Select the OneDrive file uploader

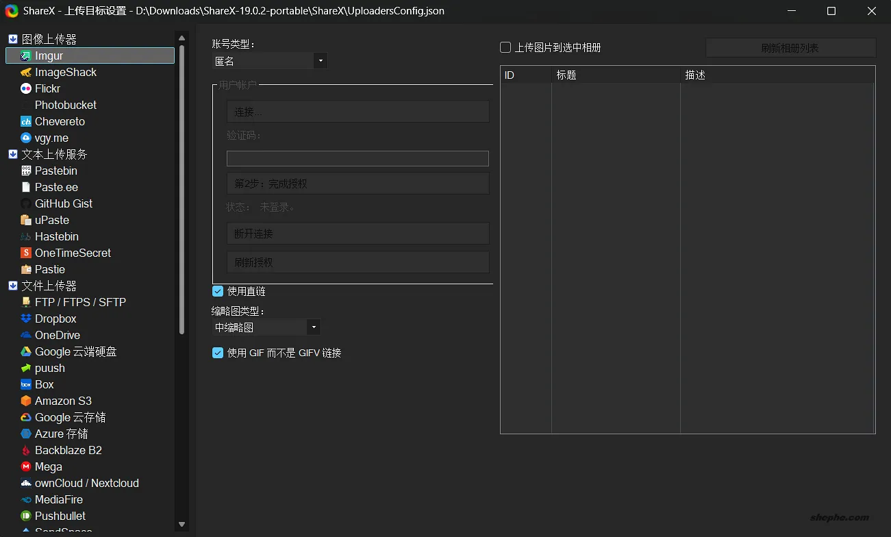click(x=58, y=335)
